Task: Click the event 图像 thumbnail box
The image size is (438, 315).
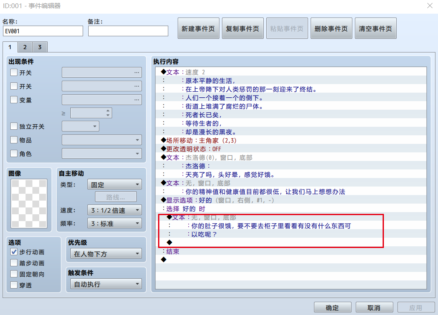Action: pyautogui.click(x=29, y=203)
